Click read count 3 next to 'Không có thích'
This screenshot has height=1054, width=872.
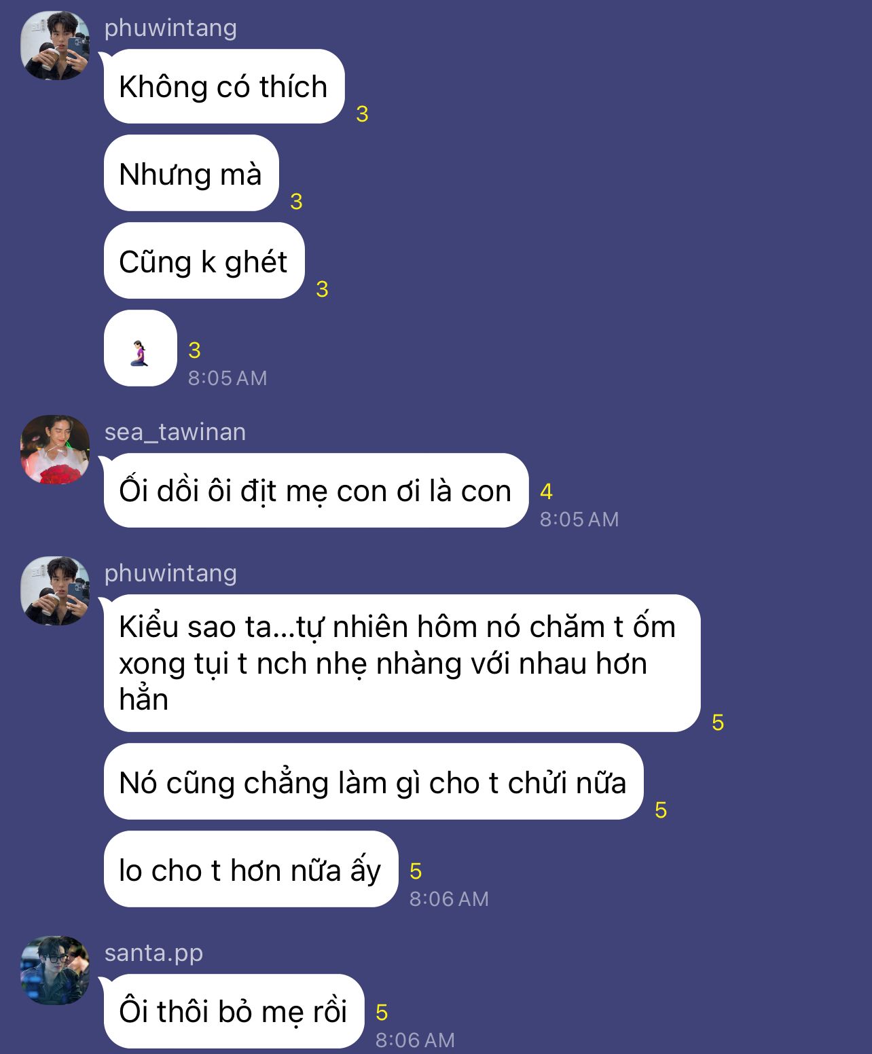pyautogui.click(x=362, y=113)
